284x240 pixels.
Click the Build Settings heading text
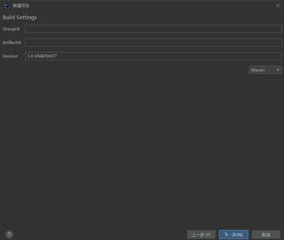20,17
